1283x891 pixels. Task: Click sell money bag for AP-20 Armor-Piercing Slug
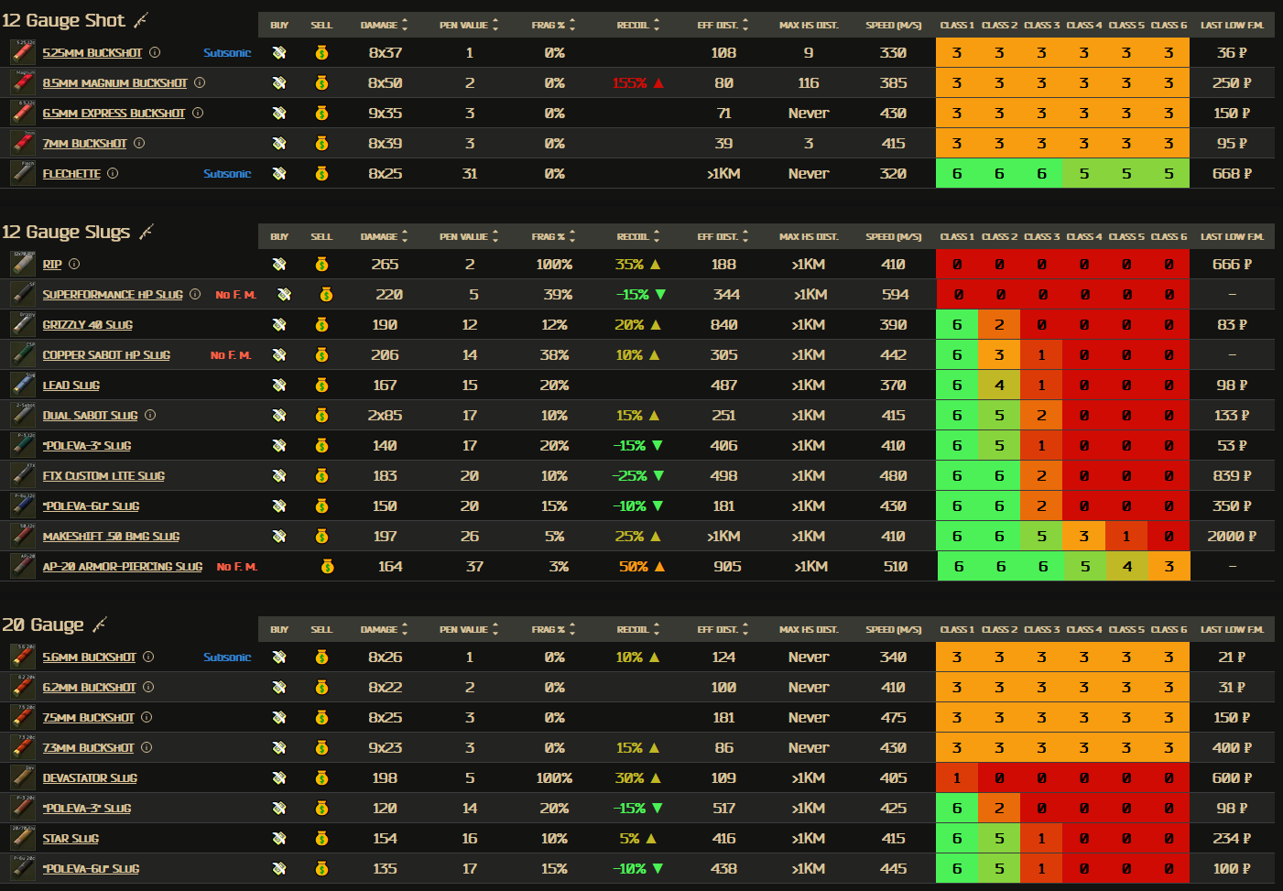coord(327,567)
